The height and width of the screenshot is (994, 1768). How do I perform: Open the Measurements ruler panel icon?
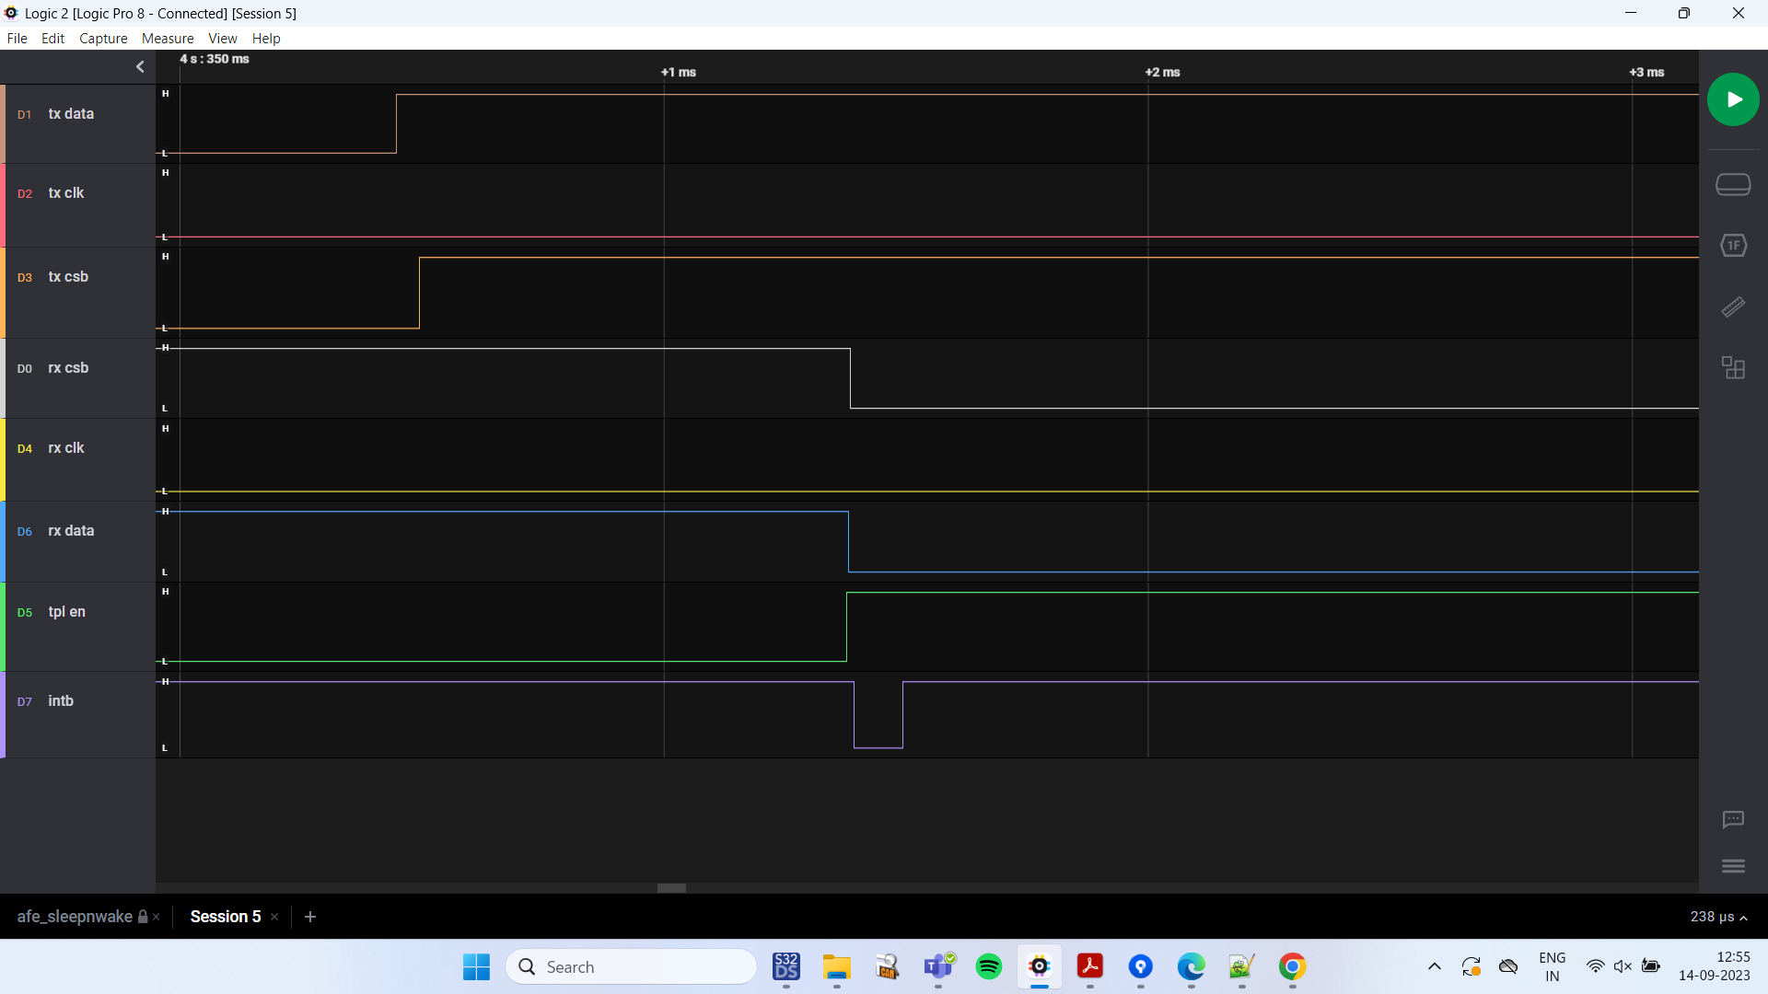pyautogui.click(x=1733, y=307)
